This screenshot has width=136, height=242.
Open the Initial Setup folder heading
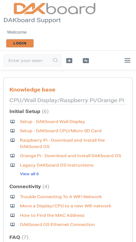(x=25, y=111)
